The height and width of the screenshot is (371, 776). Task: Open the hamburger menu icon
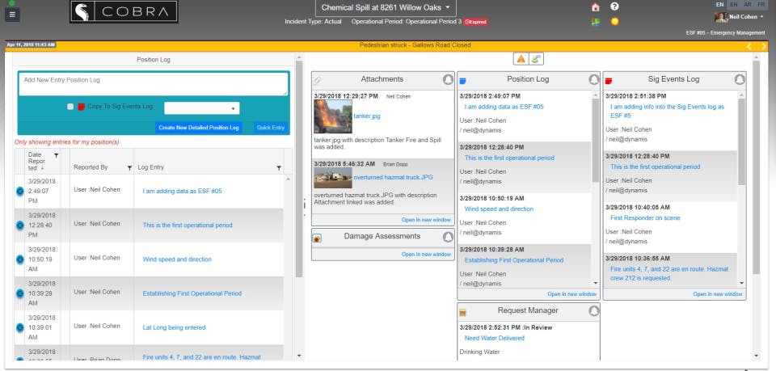(12, 15)
